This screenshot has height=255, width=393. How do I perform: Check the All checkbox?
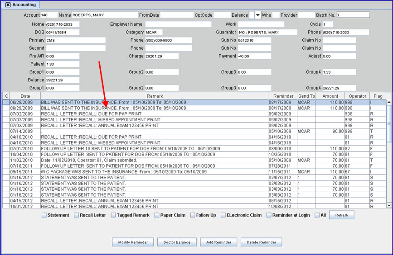tap(317, 215)
